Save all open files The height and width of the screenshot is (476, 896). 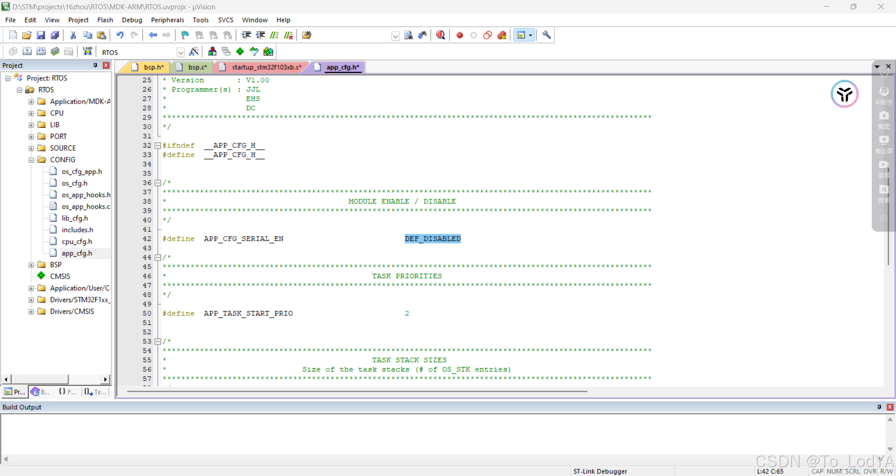point(55,35)
